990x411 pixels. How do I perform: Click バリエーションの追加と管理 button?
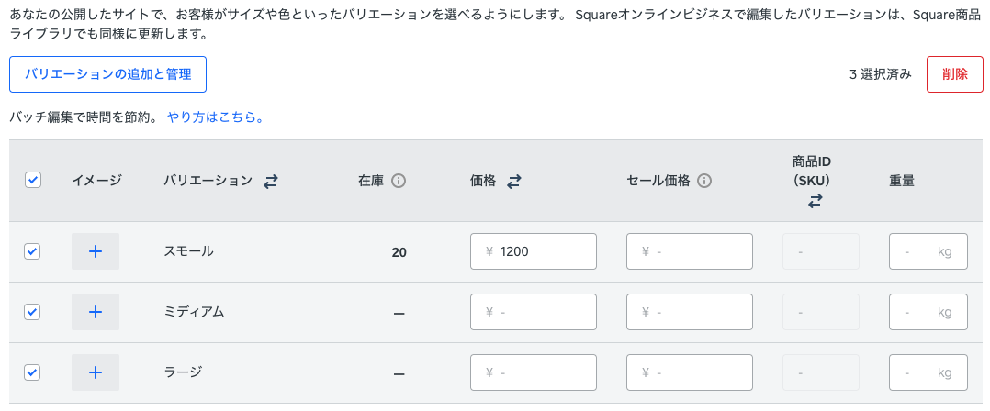[x=107, y=74]
